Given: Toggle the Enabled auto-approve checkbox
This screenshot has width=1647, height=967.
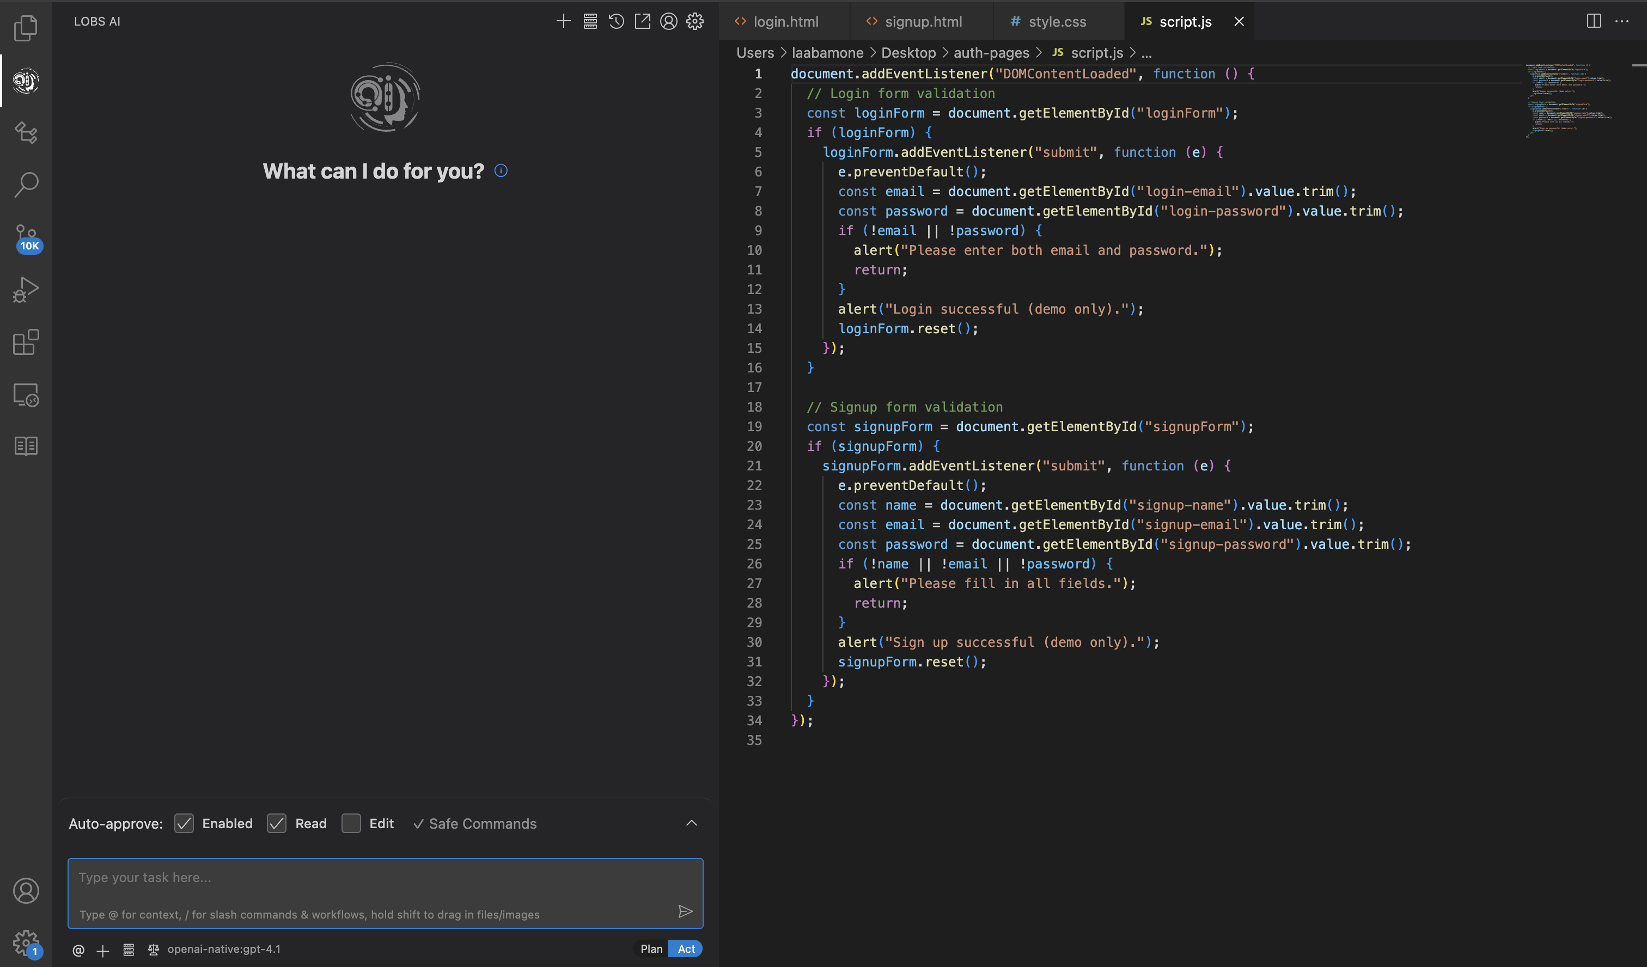Looking at the screenshot, I should tap(184, 823).
